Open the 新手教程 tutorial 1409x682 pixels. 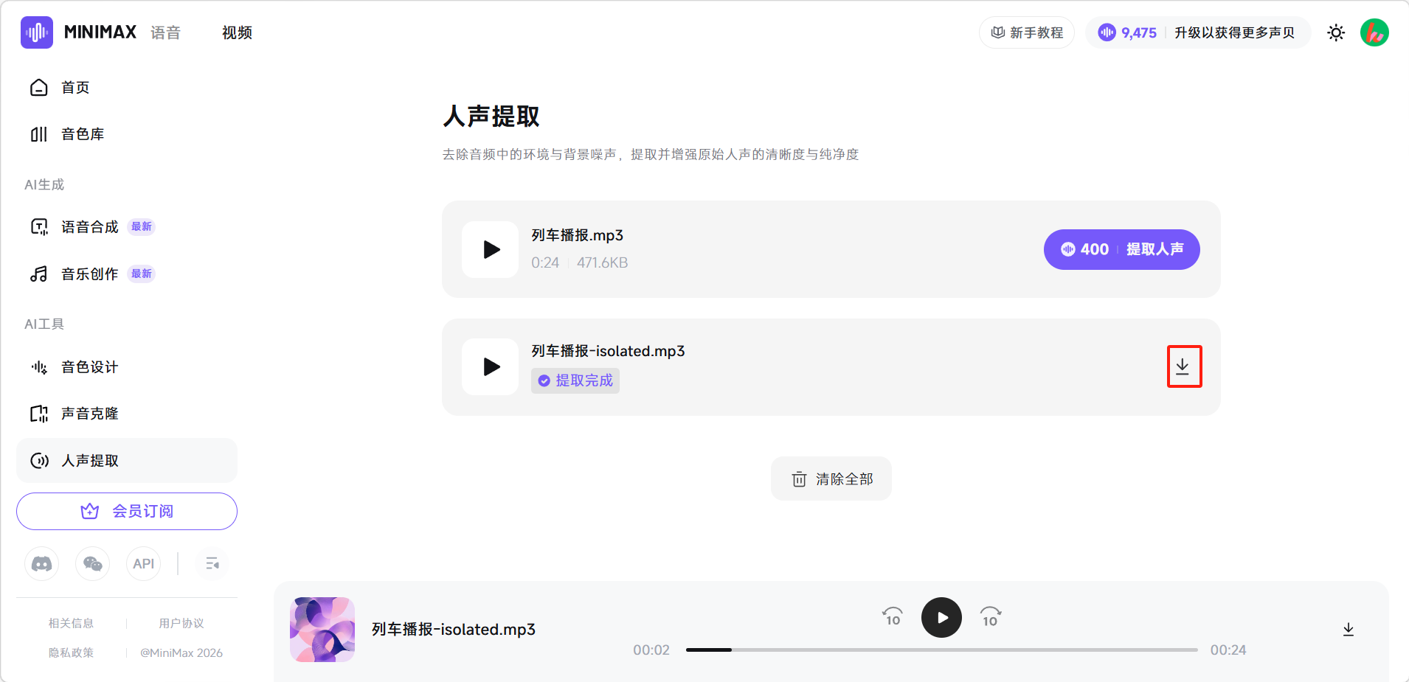tap(1026, 33)
